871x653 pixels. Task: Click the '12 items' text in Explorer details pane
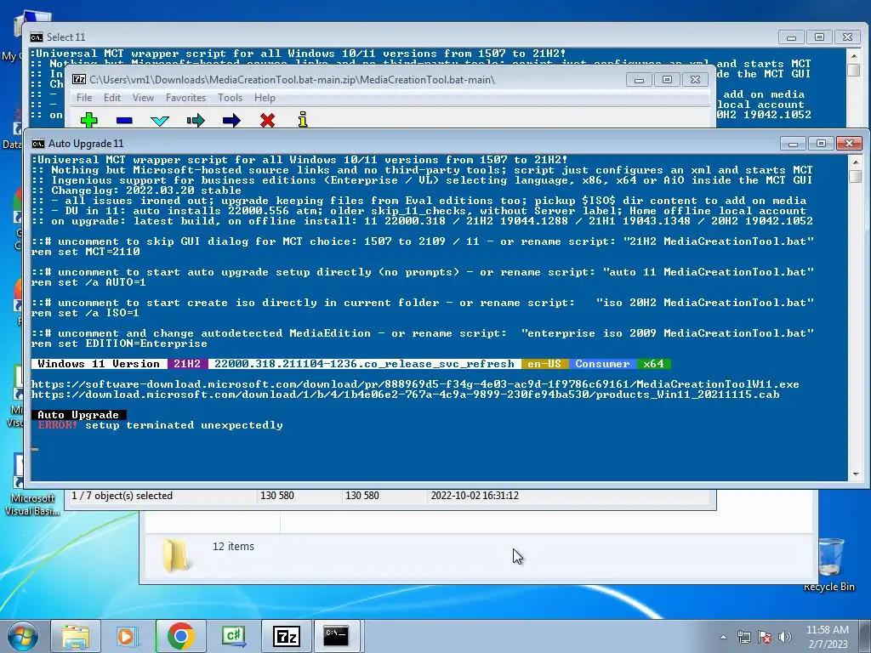coord(233,547)
